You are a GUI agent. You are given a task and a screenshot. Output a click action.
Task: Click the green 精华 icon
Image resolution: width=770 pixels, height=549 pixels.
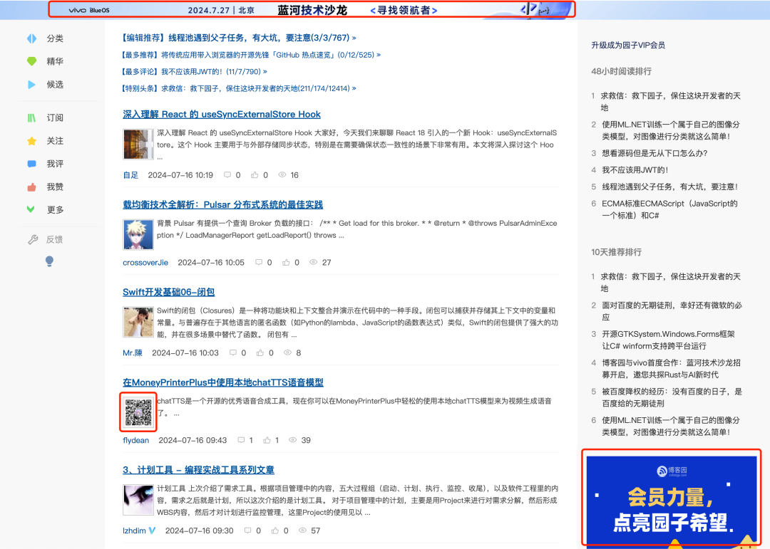click(31, 61)
